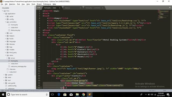Open the Mail app from taskbar
The image size is (172, 97).
71,95
